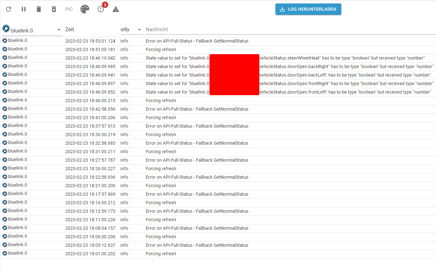Image resolution: width=436 pixels, height=271 pixels.
Task: Click the error message in the 18:03:12.637 row
Action: click(x=197, y=245)
